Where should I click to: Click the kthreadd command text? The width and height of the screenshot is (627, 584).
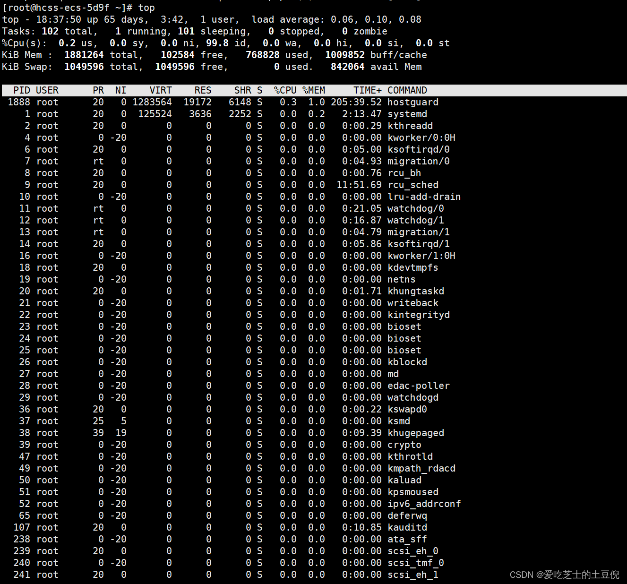pos(410,126)
